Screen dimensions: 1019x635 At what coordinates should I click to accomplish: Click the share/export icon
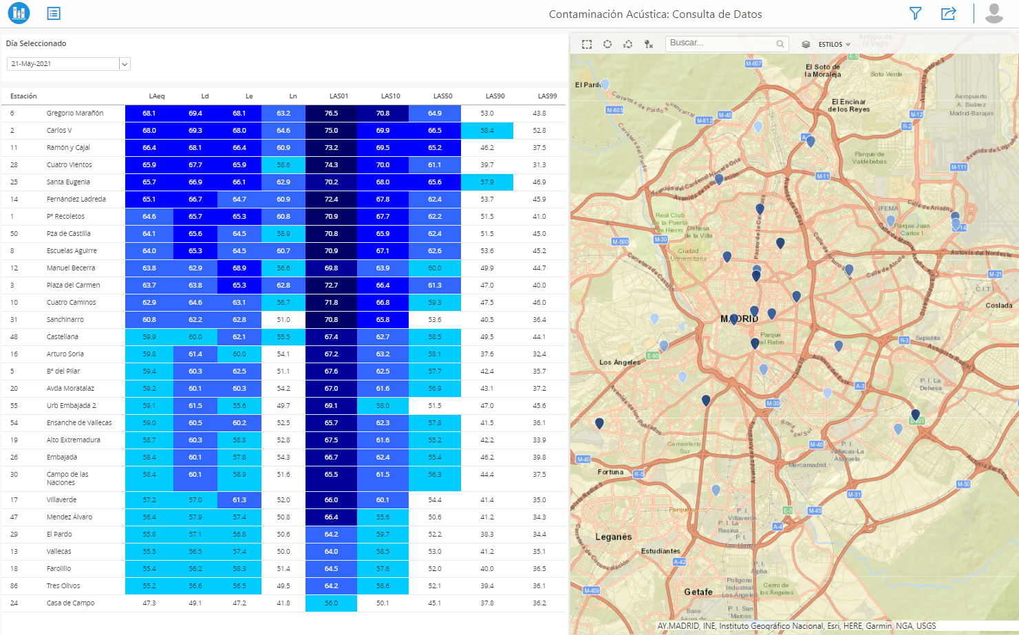coord(948,14)
